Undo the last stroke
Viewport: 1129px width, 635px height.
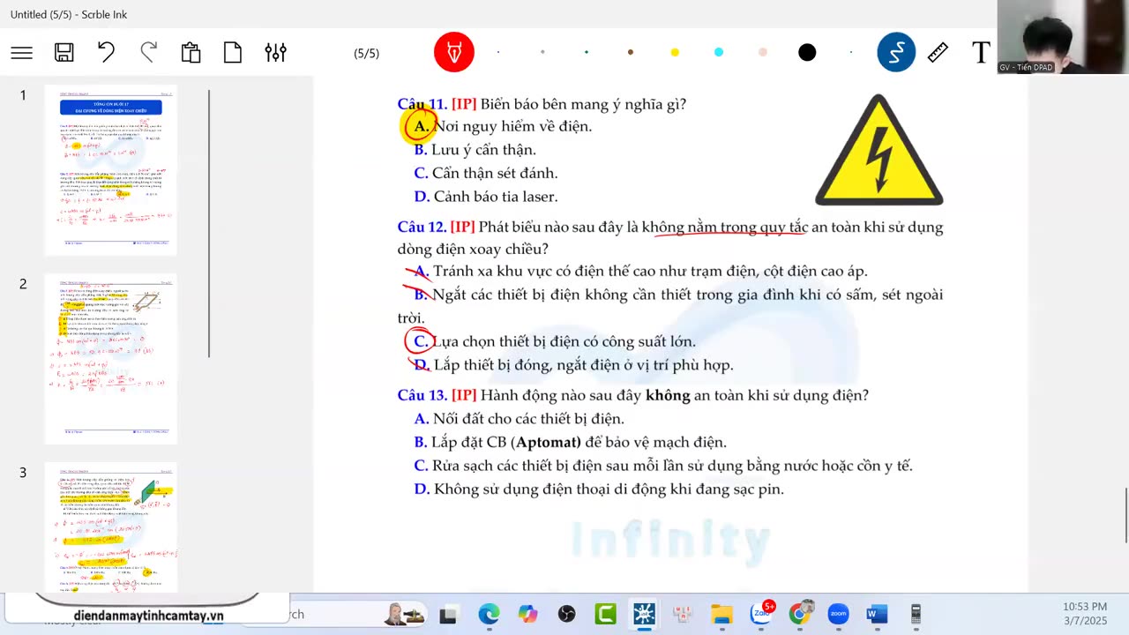[x=107, y=53]
